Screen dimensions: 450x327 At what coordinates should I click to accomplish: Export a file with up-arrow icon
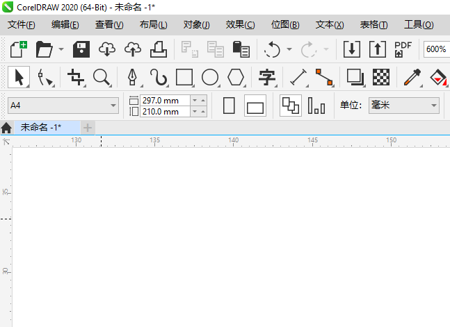click(378, 49)
